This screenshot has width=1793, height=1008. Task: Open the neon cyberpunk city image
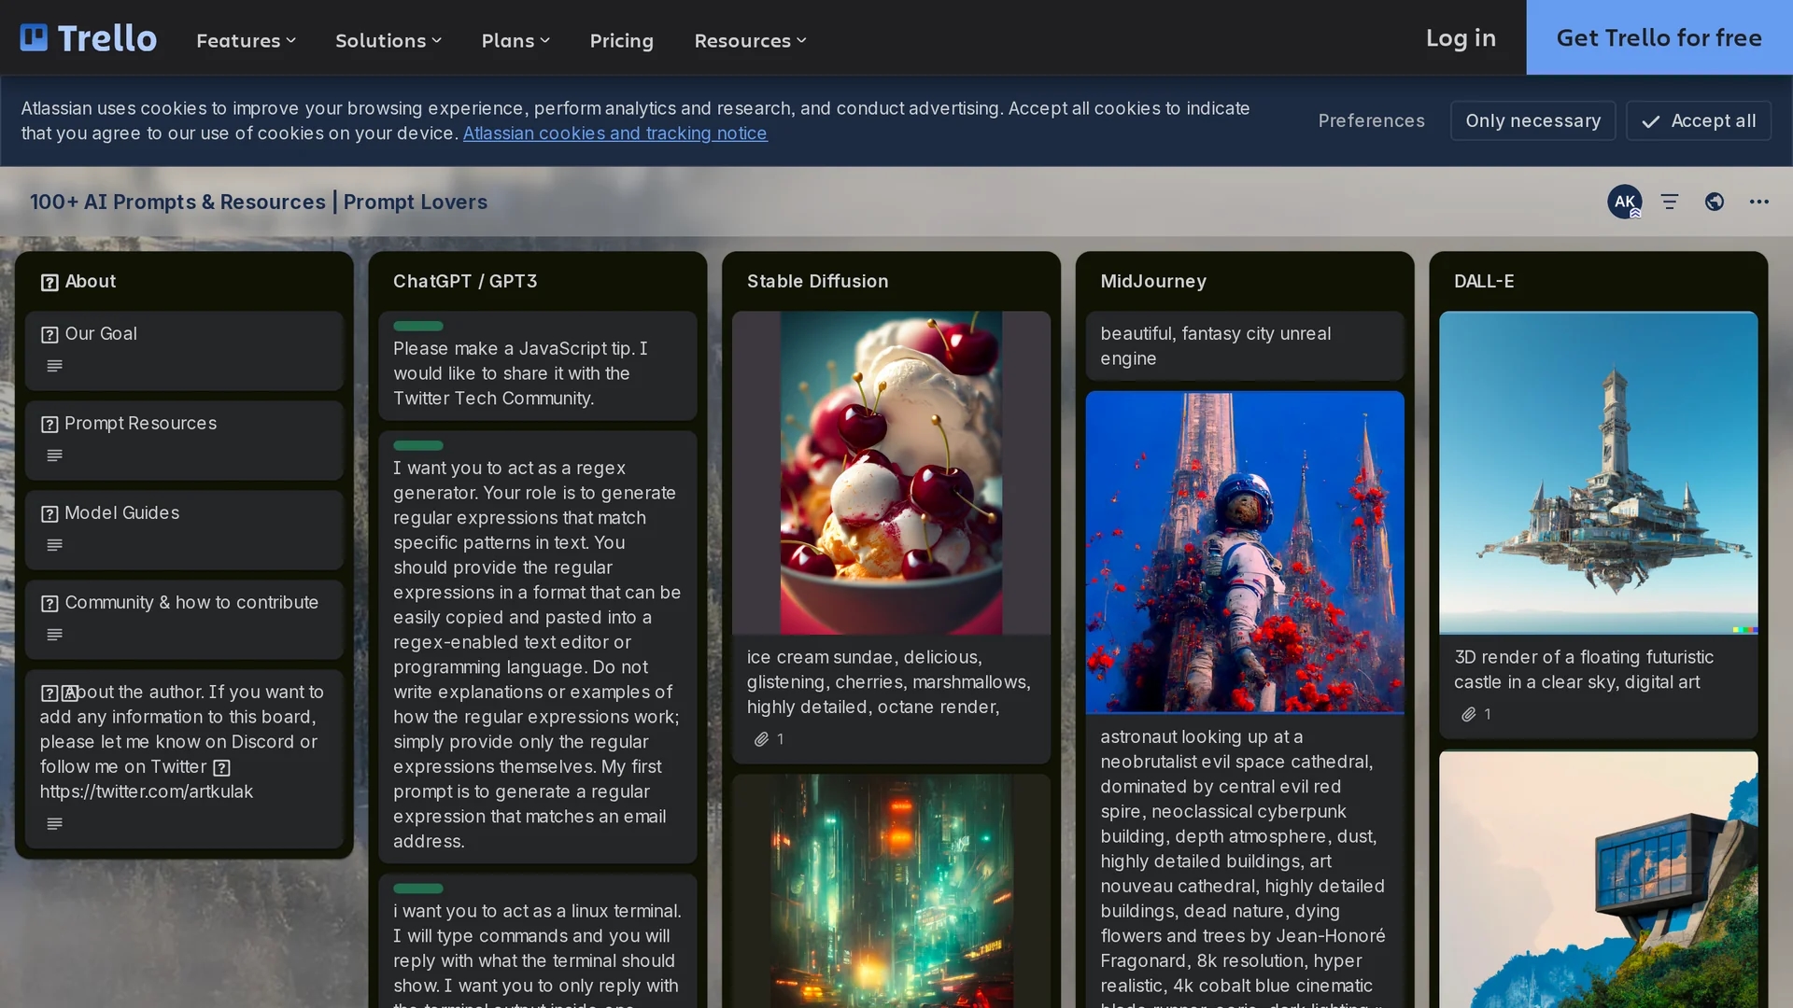point(891,891)
